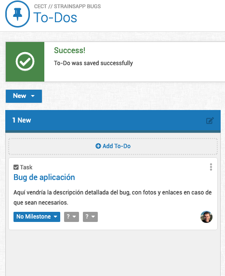Open the three-dot task options menu
This screenshot has height=276, width=225.
[x=211, y=167]
